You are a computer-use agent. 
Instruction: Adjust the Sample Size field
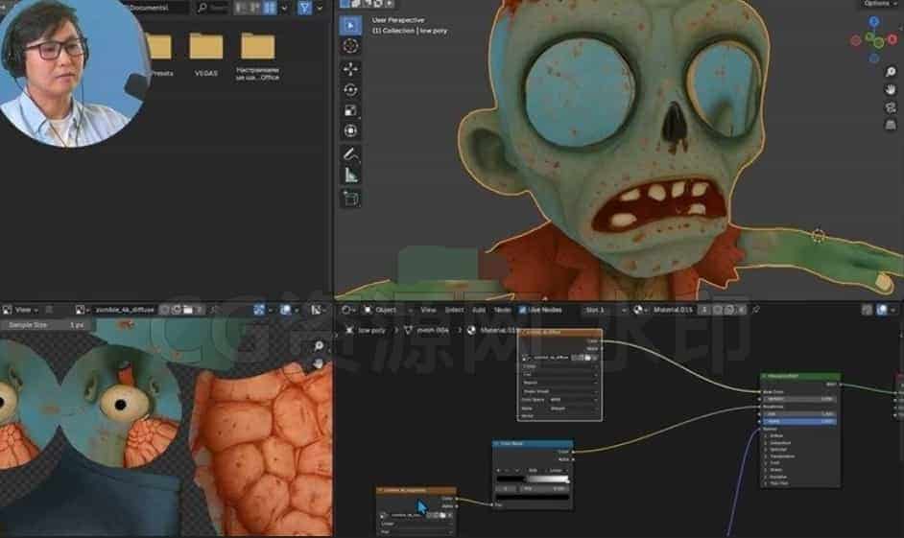pos(45,325)
